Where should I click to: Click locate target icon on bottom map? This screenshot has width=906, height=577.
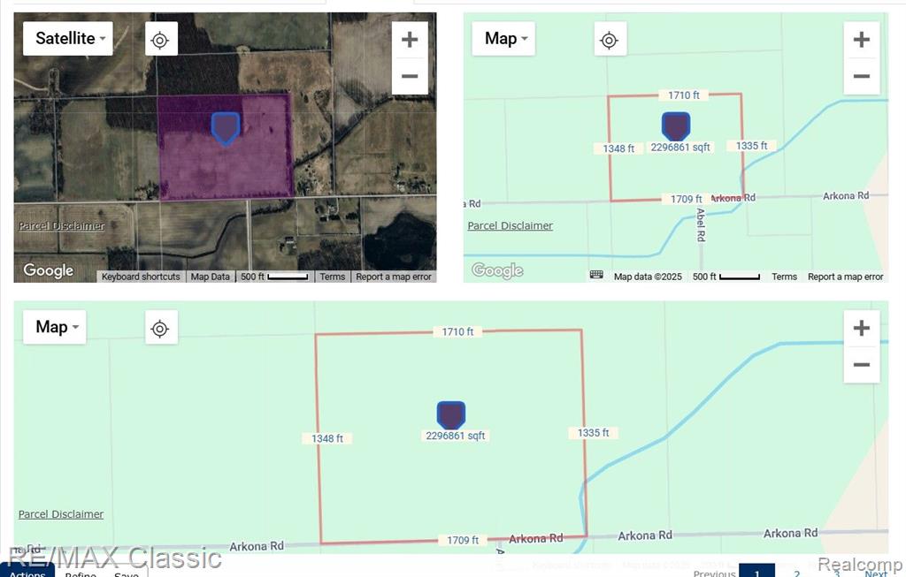[x=160, y=329]
